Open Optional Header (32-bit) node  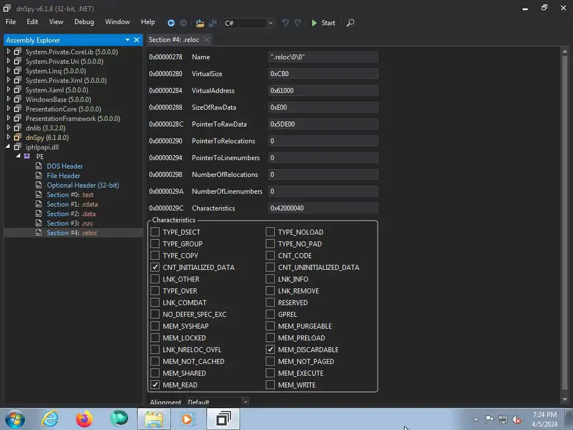[x=83, y=185]
